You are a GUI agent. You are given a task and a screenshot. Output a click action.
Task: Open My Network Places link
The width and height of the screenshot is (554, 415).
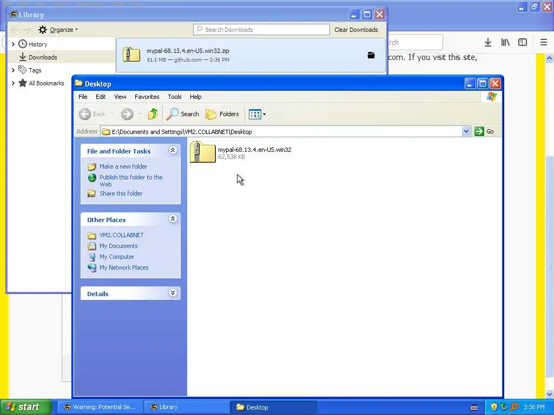pos(124,267)
